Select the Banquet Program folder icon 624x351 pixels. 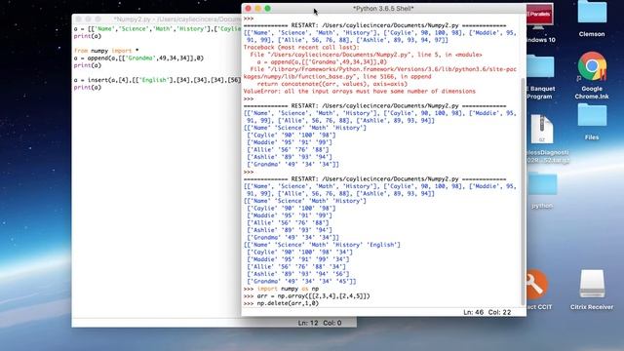coord(539,66)
